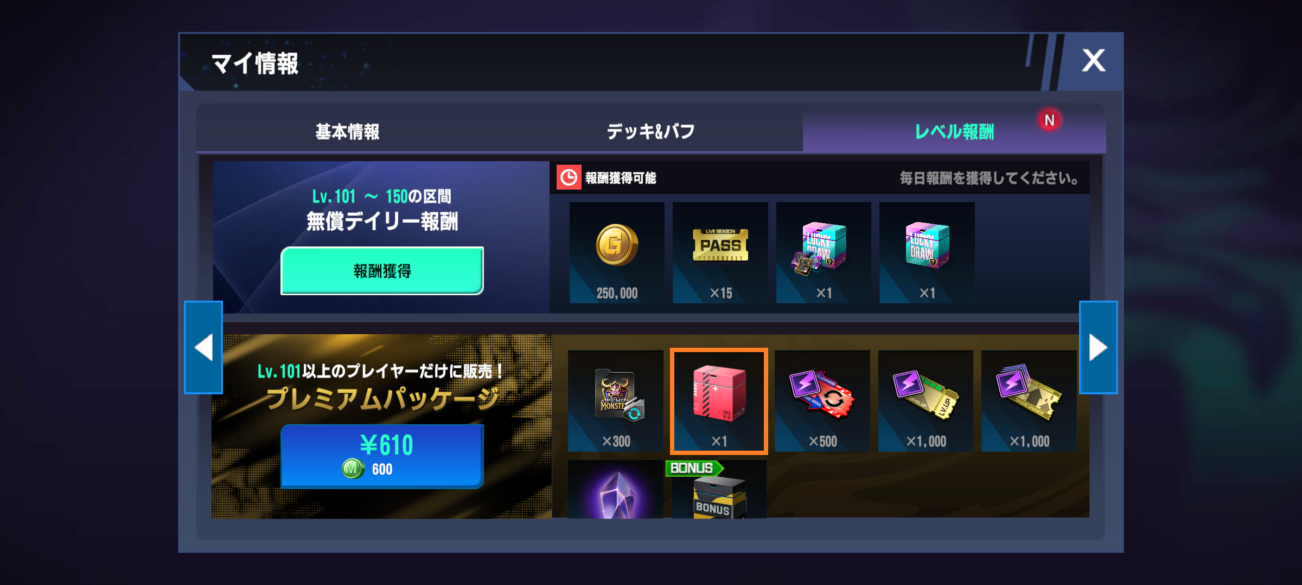Go to the next page with right arrow
The height and width of the screenshot is (585, 1302).
tap(1098, 347)
